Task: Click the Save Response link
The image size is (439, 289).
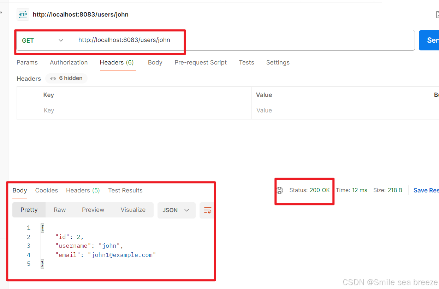Action: [426, 190]
